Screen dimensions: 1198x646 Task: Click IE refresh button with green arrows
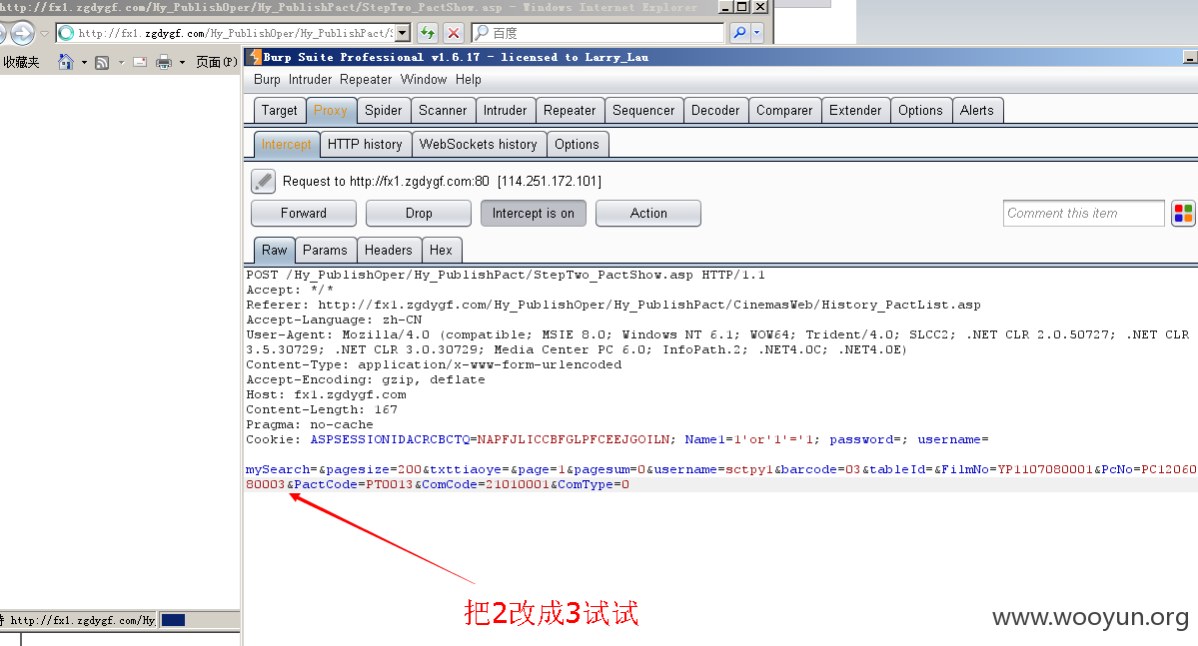[427, 33]
